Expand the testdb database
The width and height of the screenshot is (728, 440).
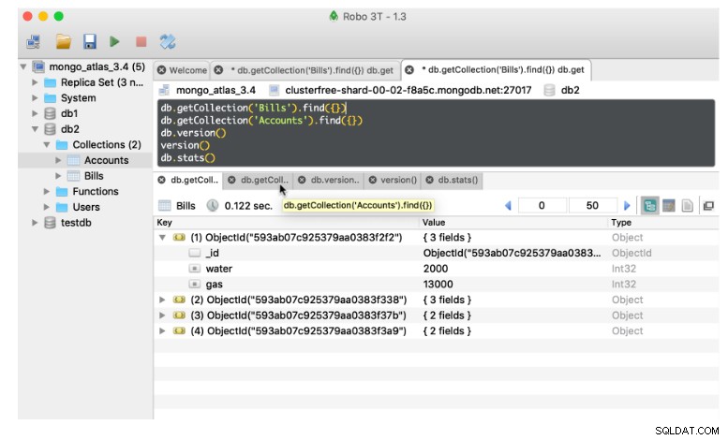pyautogui.click(x=35, y=223)
